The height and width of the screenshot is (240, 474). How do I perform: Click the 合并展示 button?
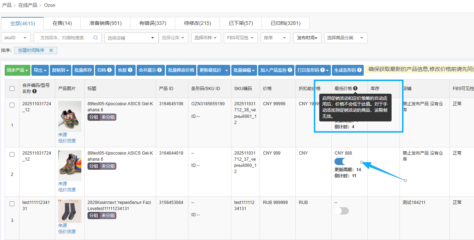pos(151,70)
